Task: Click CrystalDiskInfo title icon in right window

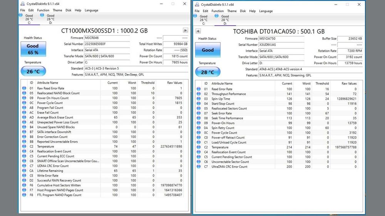Action: [x=197, y=4]
